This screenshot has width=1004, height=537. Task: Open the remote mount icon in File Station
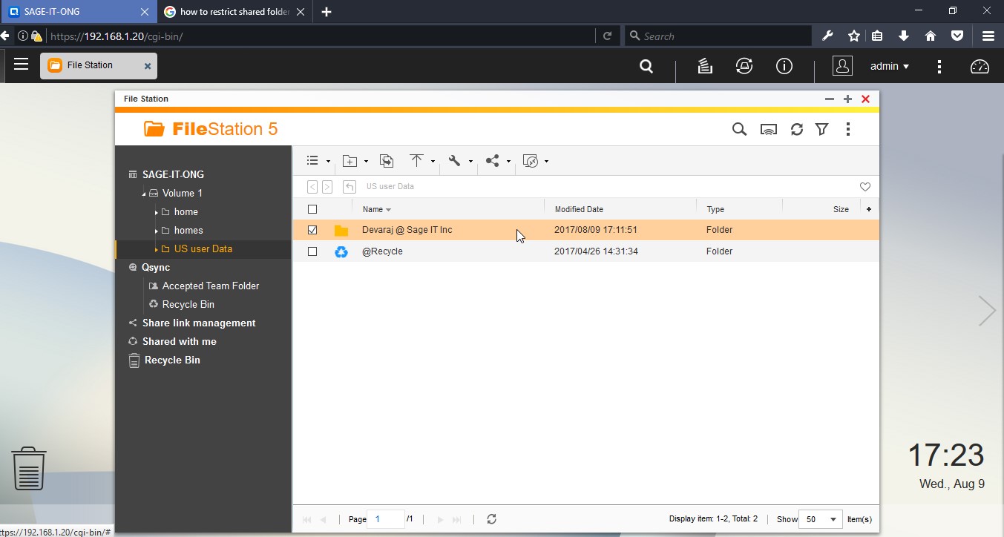769,129
